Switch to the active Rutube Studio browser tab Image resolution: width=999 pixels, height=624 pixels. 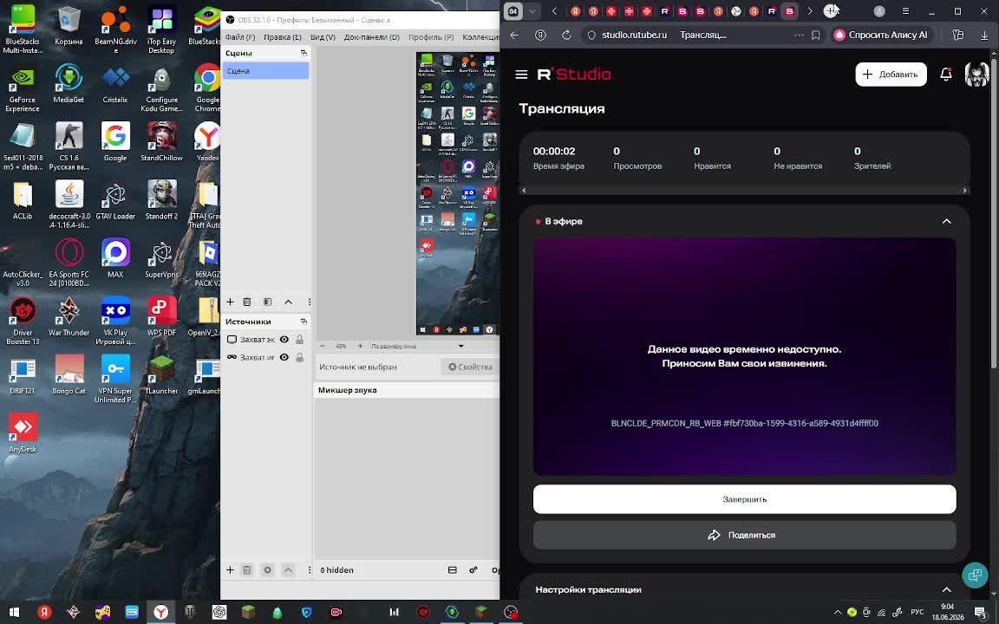(x=789, y=10)
